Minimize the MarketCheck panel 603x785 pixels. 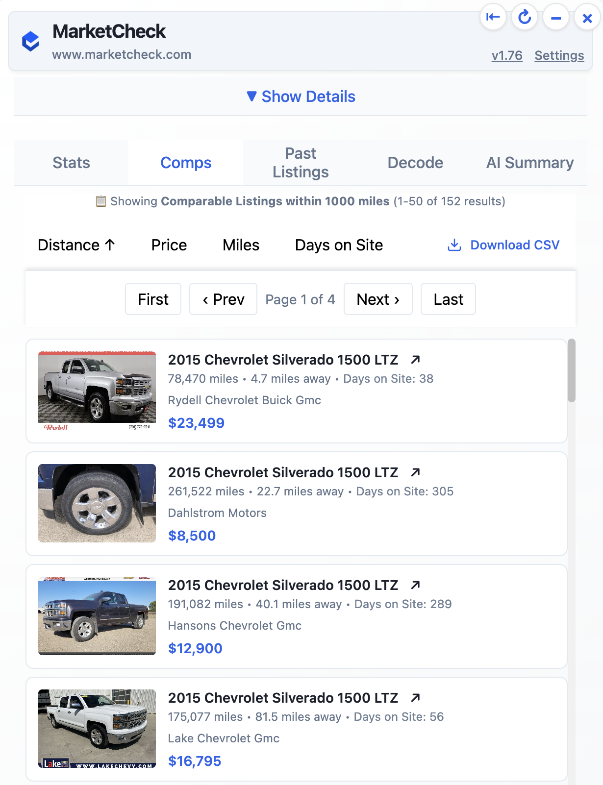click(x=556, y=18)
